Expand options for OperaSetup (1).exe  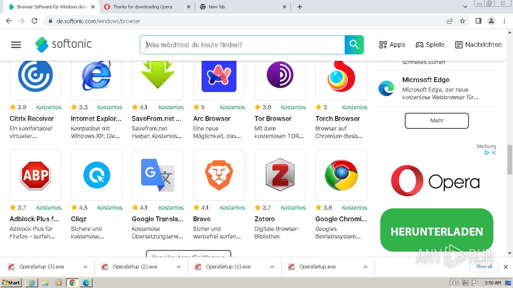[272, 267]
